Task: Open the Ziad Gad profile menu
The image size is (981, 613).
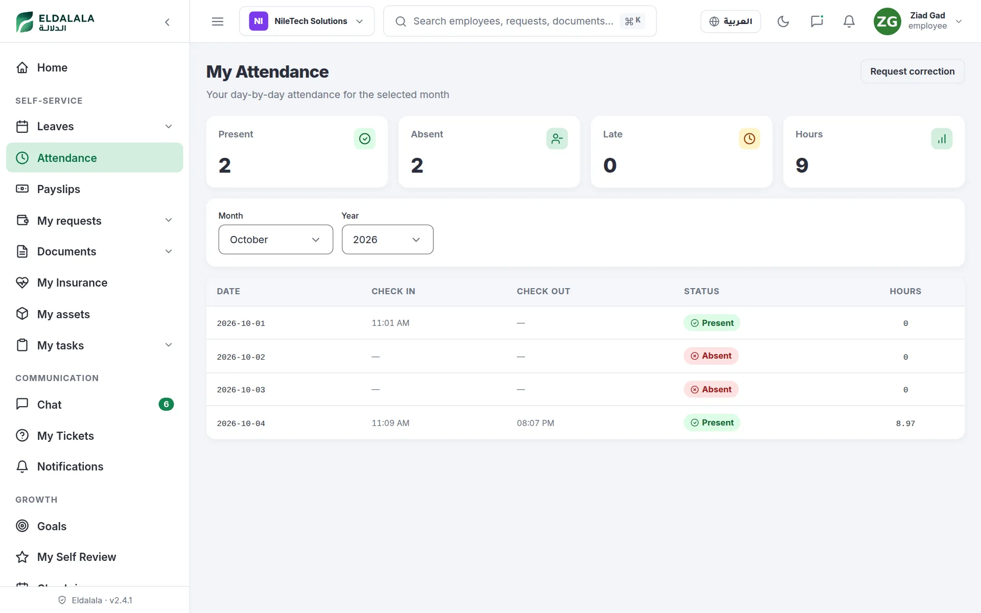Action: (918, 21)
